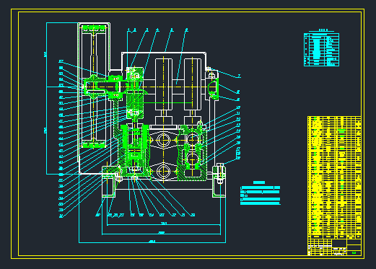Select the cyan technical requirements text block

[x=261, y=193]
